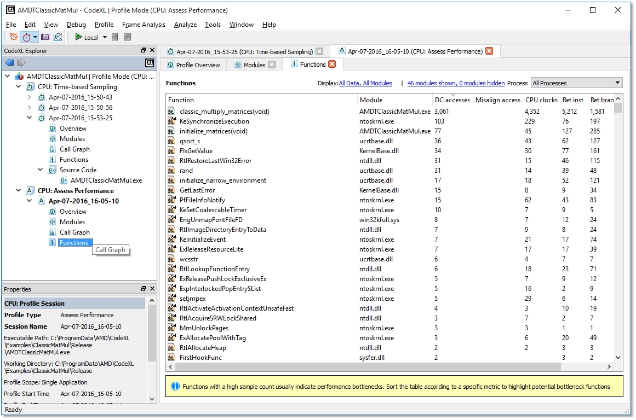
Task: Sort by Function column header
Action: [x=262, y=100]
